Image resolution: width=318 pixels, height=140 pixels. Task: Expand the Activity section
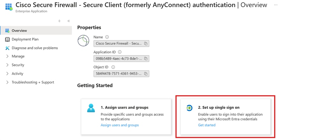click(x=7, y=74)
